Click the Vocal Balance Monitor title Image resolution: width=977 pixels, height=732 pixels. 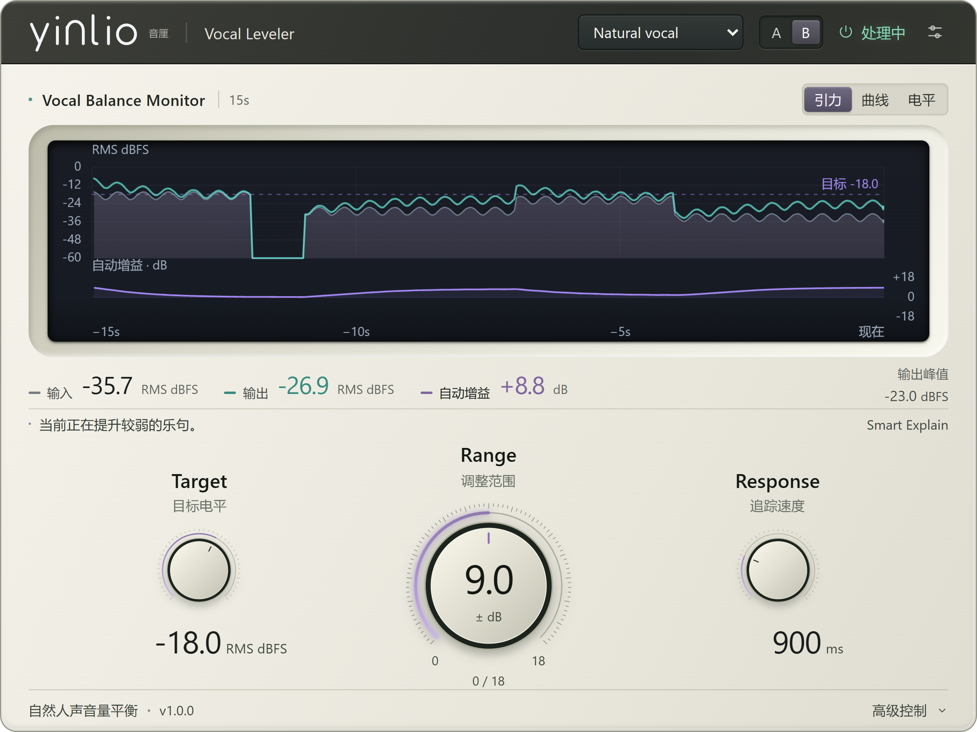point(123,101)
